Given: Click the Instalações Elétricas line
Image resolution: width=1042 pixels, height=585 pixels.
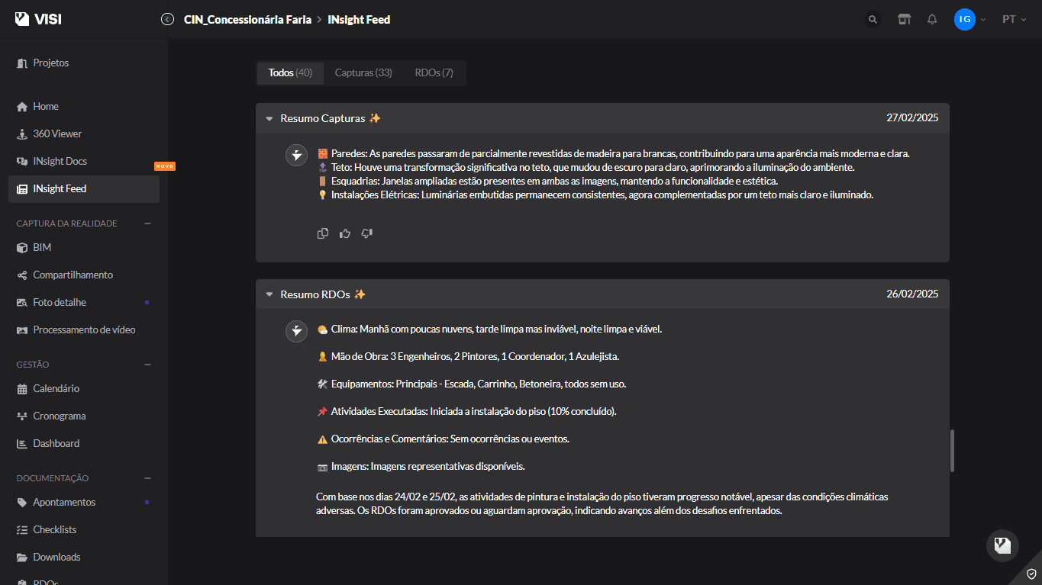Looking at the screenshot, I should tap(595, 195).
